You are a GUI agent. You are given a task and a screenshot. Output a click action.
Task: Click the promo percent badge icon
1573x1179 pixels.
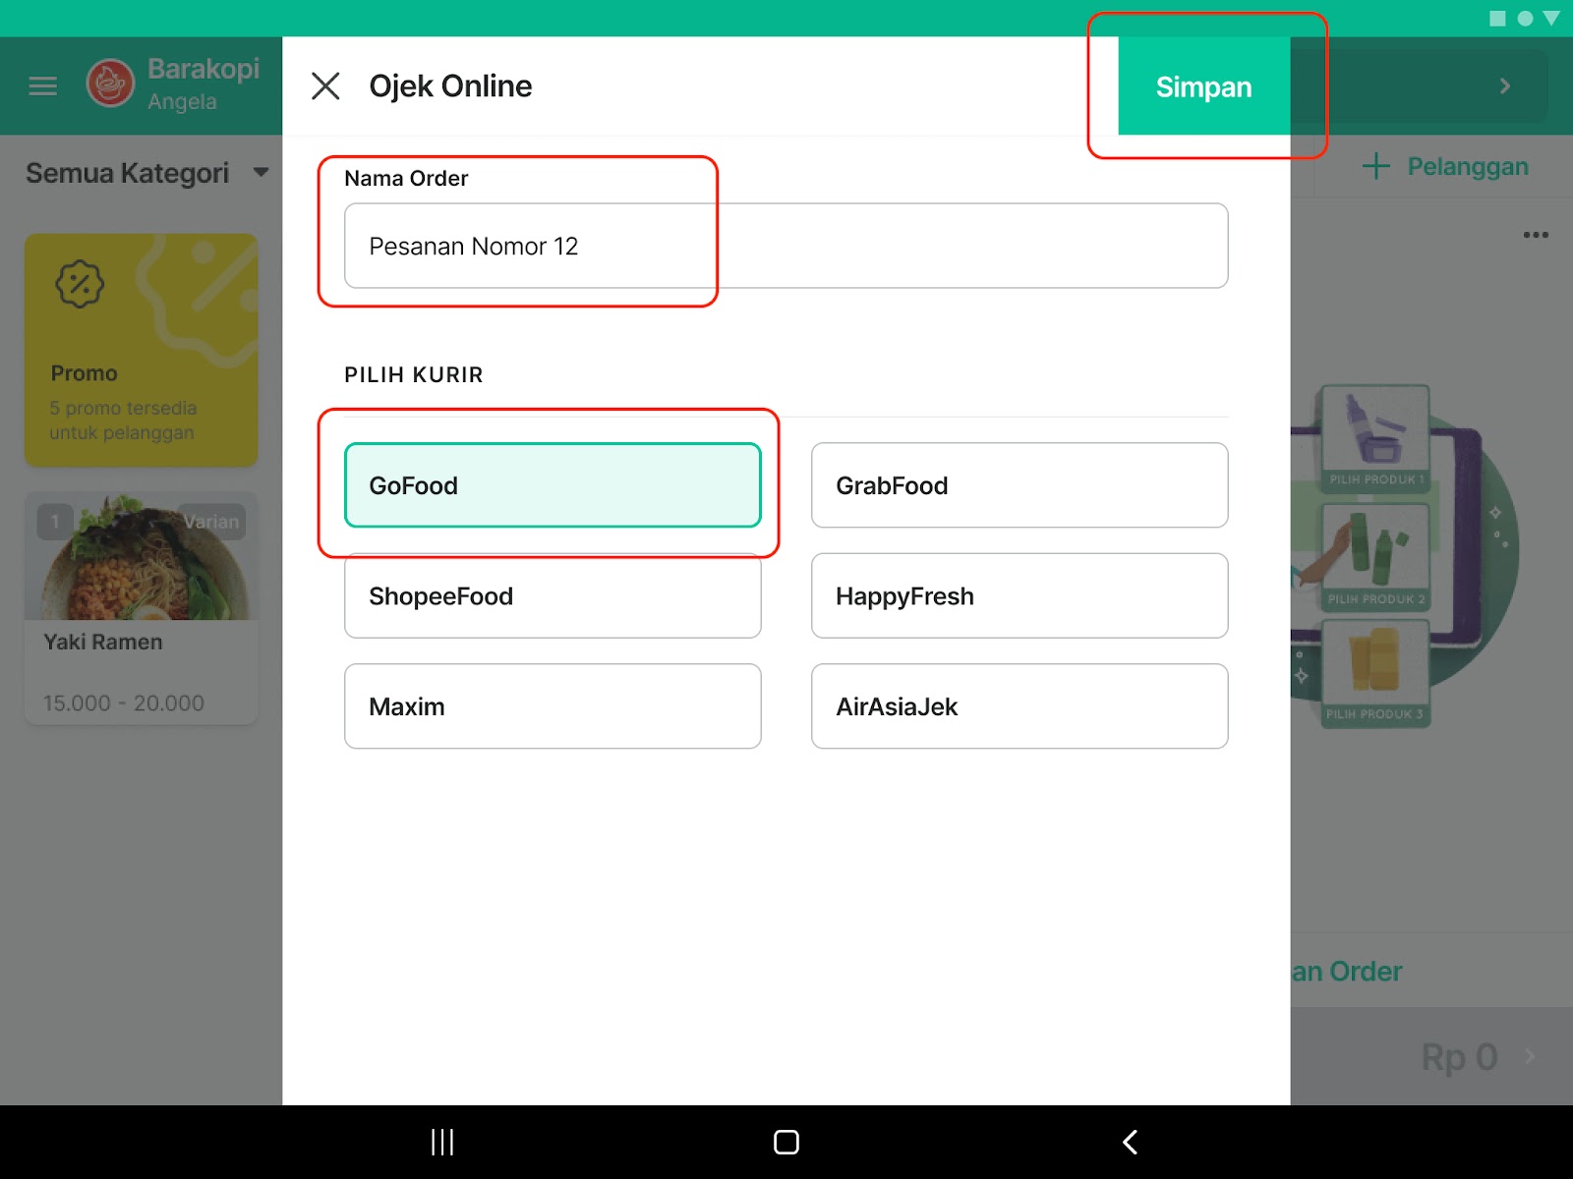[x=80, y=285]
